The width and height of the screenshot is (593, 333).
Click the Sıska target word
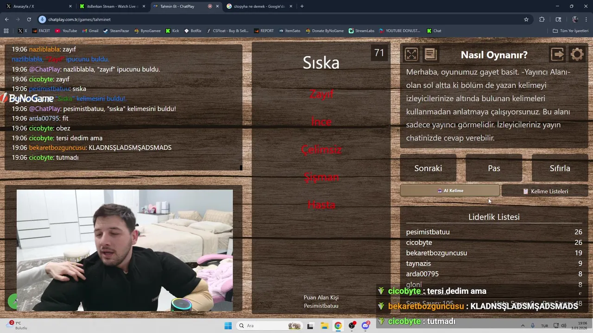[321, 62]
